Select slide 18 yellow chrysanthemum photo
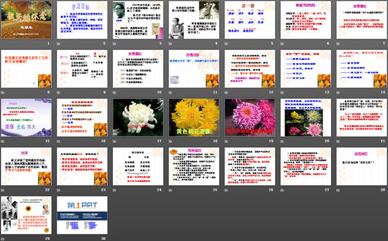 [x=190, y=118]
